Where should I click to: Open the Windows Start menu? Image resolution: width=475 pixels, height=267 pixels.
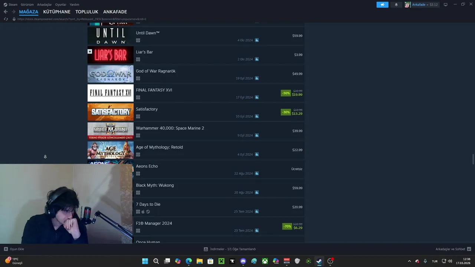coord(145,261)
